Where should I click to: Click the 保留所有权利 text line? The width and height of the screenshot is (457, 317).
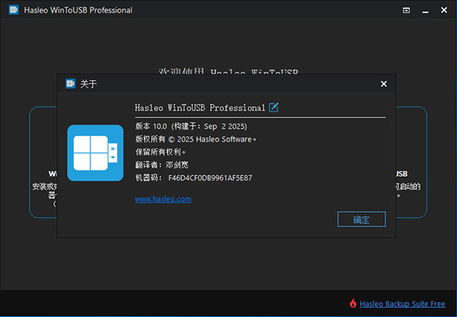[161, 152]
